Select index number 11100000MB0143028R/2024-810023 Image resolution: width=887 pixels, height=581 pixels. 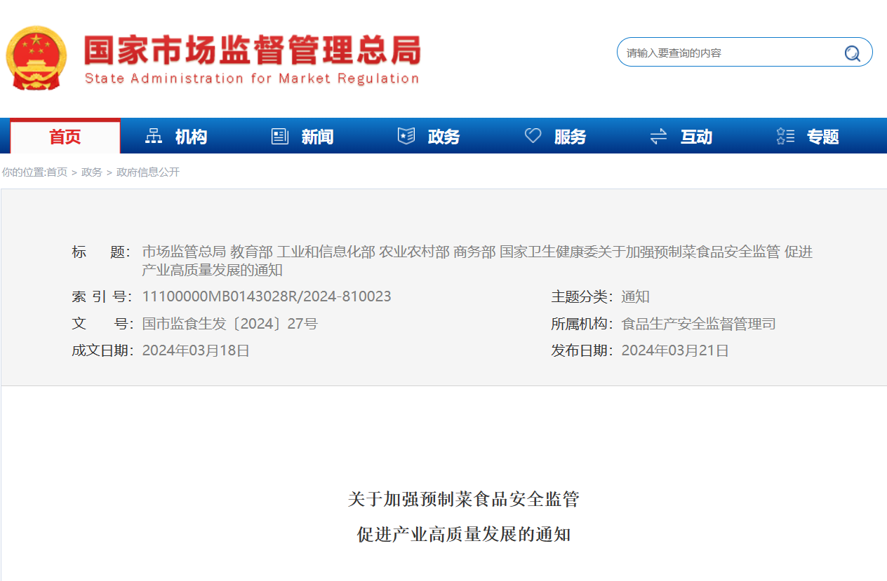pyautogui.click(x=267, y=296)
